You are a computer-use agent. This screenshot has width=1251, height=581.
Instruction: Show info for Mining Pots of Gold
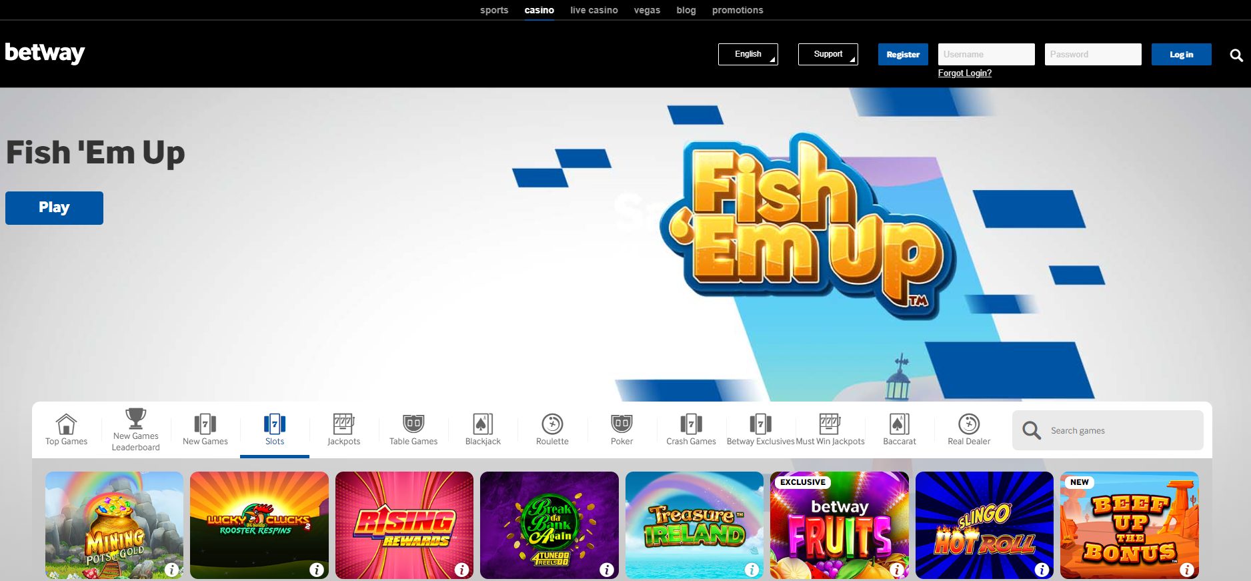(x=172, y=570)
